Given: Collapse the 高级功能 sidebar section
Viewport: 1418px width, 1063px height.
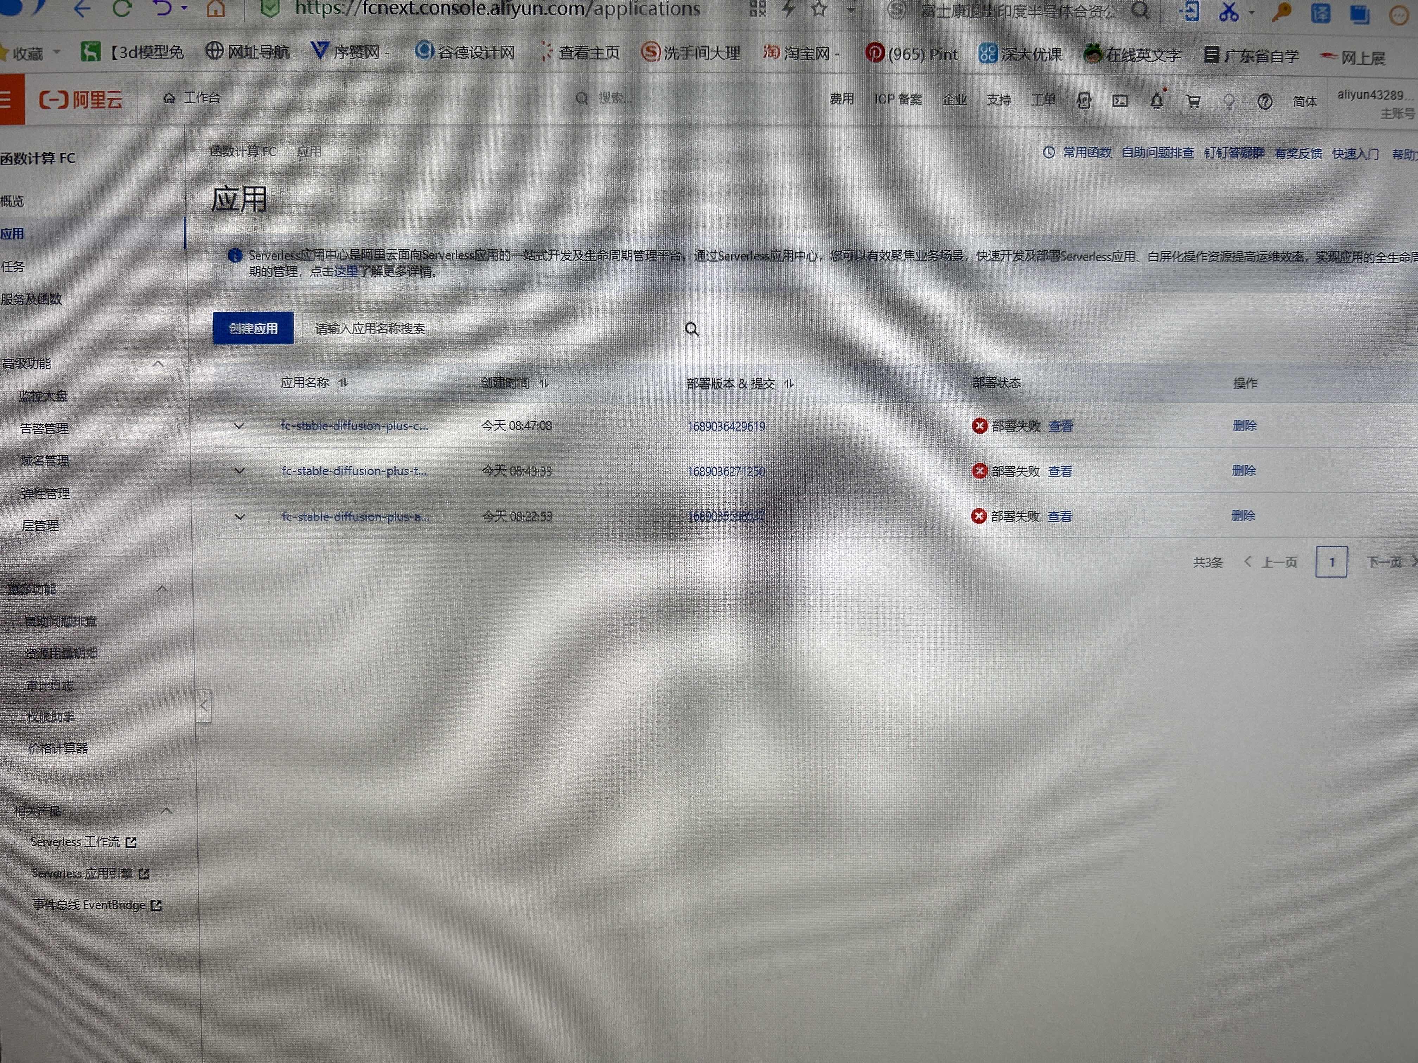Looking at the screenshot, I should 158,363.
